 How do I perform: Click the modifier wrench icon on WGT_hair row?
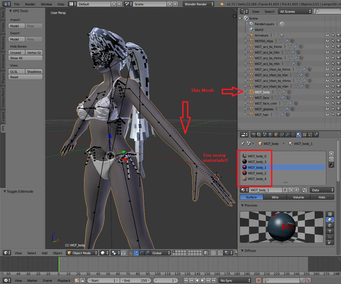coord(282,115)
